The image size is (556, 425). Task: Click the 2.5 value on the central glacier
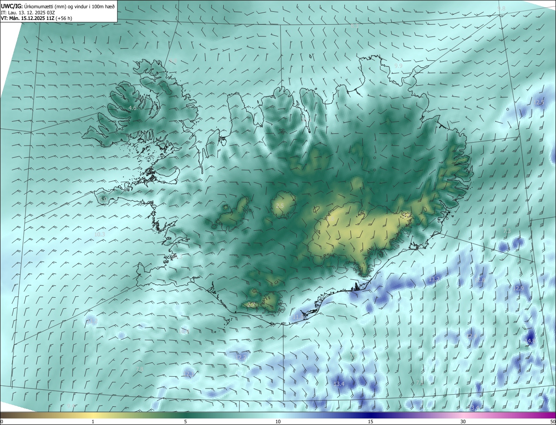tap(280, 206)
